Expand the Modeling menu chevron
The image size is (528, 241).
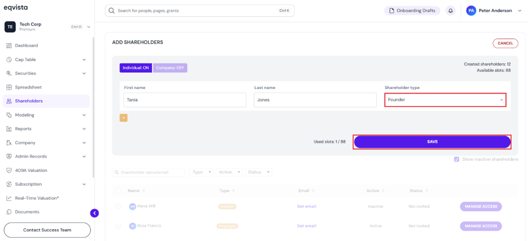point(84,115)
